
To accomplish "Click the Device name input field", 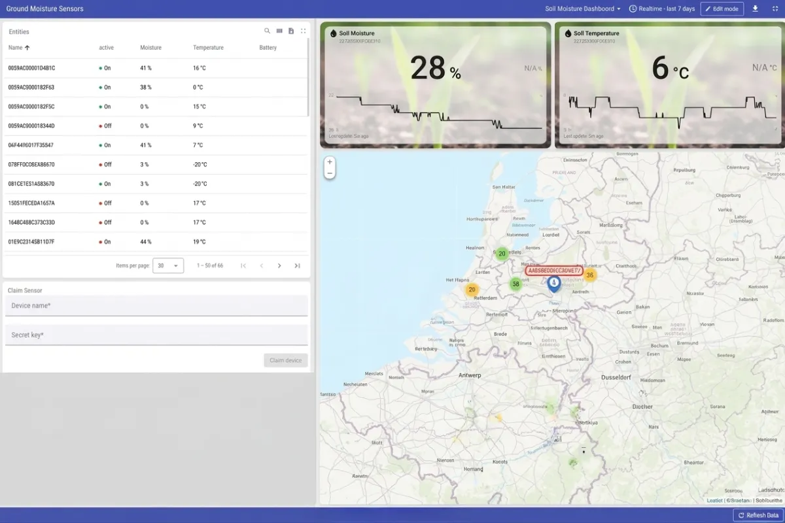I will (156, 306).
